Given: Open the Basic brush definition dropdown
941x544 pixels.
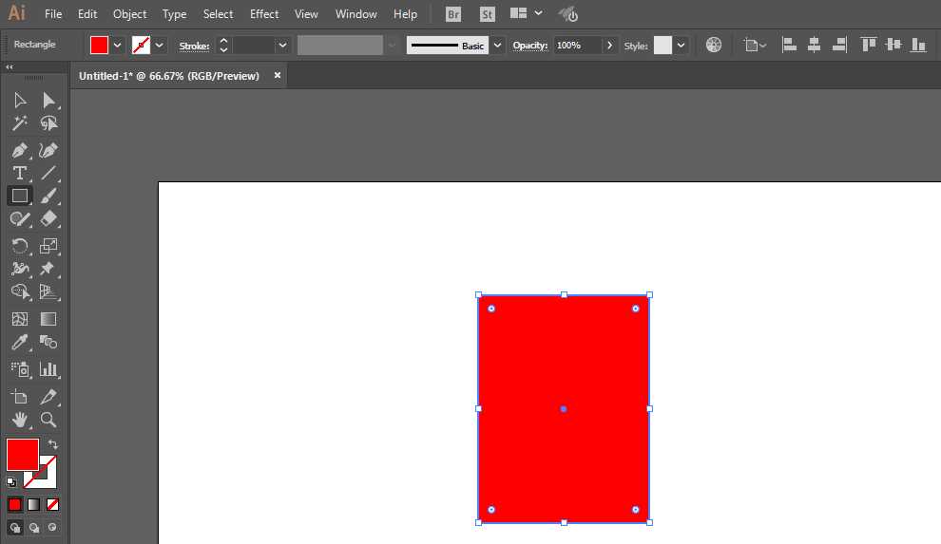Looking at the screenshot, I should click(497, 45).
